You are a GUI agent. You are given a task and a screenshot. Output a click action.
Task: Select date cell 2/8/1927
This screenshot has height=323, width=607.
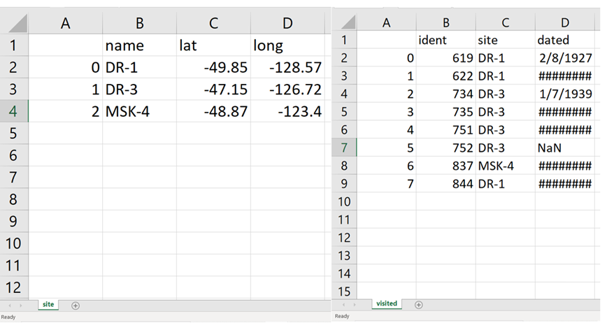[x=565, y=58]
